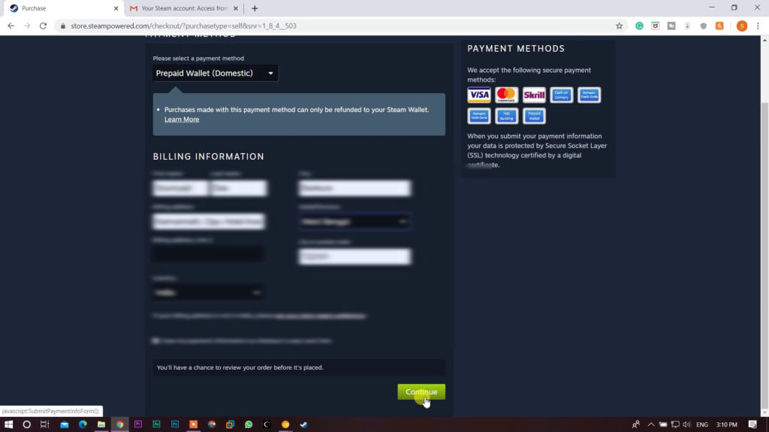
Task: Click the blurred postal code field
Action: point(354,256)
